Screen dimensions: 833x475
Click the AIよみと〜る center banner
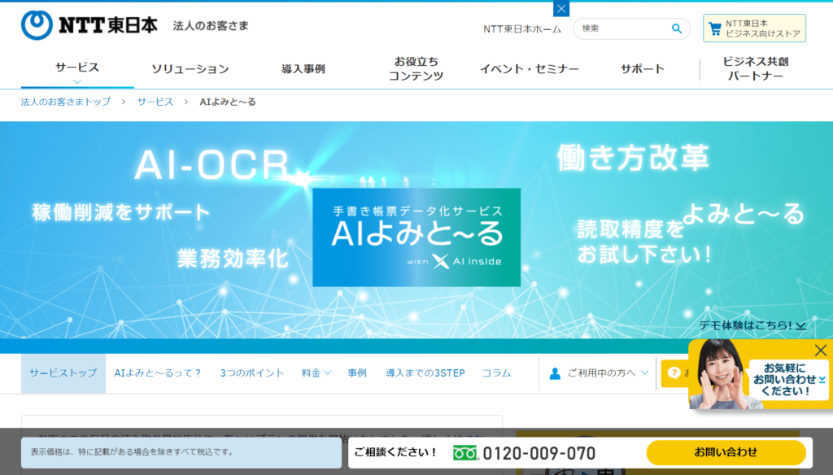tap(416, 237)
